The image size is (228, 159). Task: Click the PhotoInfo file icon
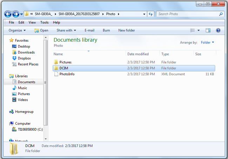tap(56, 74)
